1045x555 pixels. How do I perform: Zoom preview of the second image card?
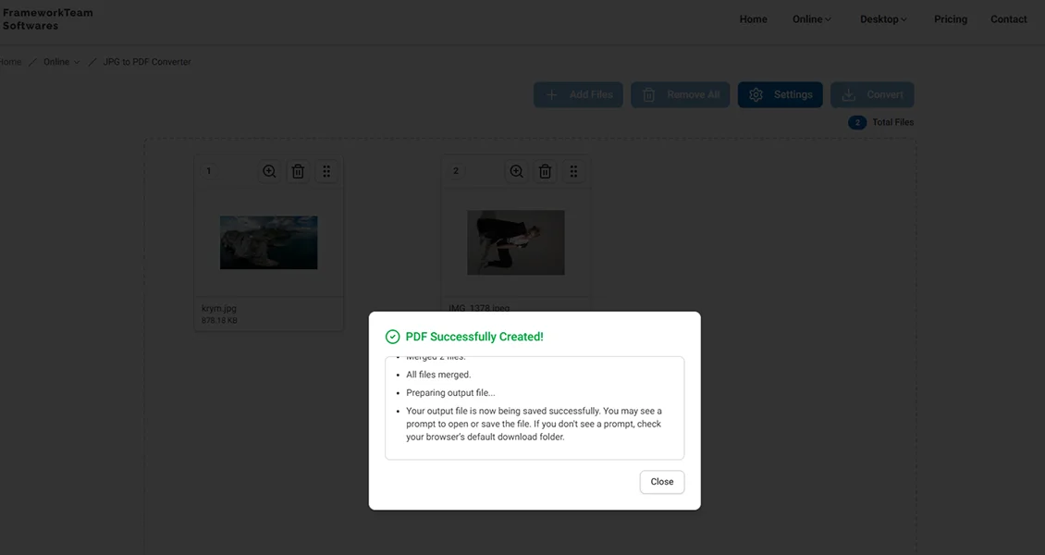tap(517, 171)
